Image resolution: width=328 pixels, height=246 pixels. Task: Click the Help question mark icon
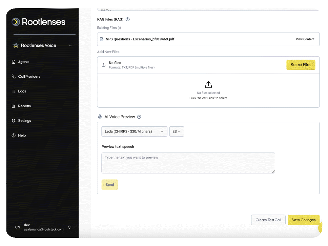click(x=13, y=135)
